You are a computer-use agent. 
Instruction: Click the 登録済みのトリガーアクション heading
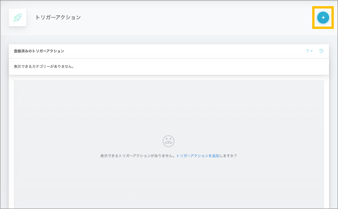[39, 51]
